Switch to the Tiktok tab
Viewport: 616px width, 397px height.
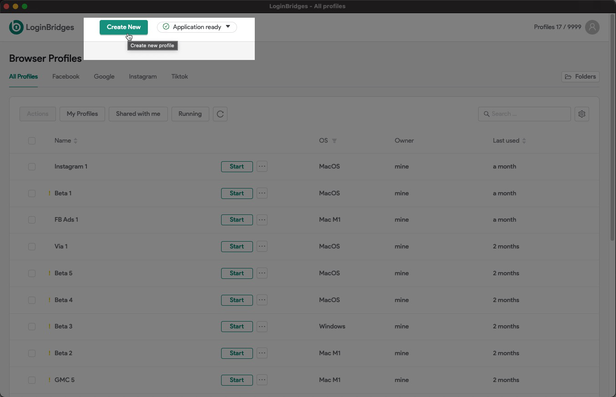[x=179, y=76]
